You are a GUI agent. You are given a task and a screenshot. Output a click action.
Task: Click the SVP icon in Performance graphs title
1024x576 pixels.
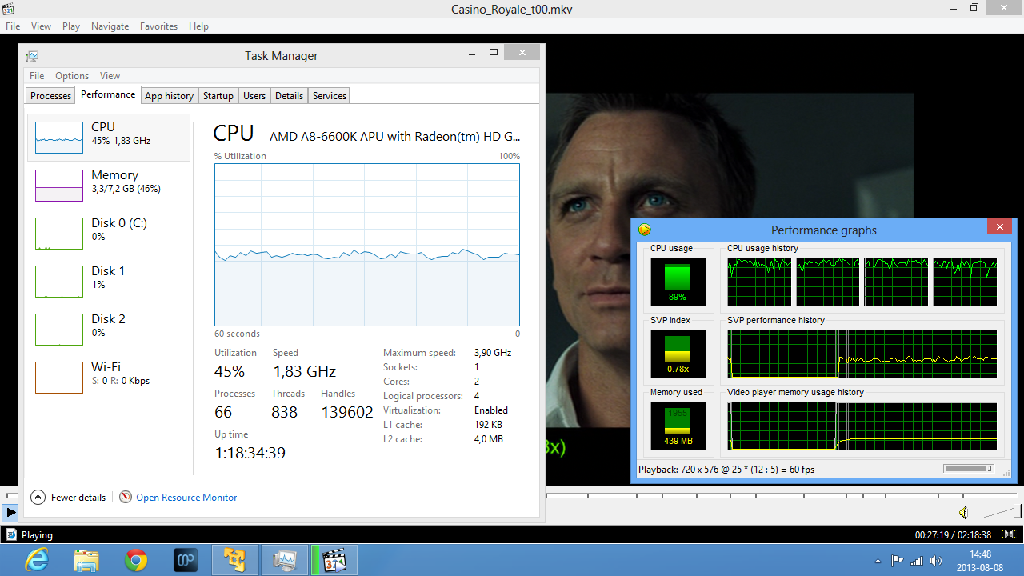[645, 230]
